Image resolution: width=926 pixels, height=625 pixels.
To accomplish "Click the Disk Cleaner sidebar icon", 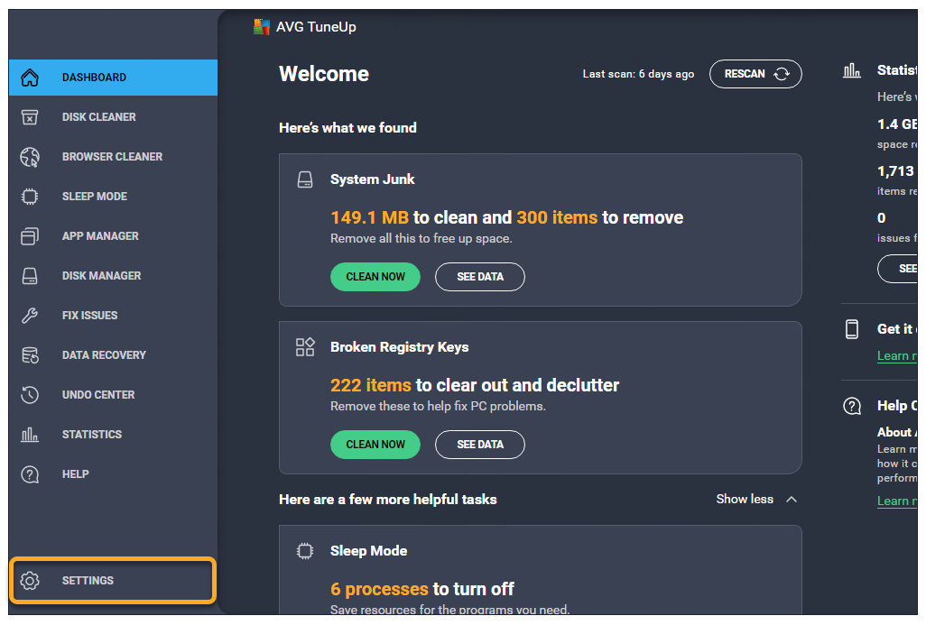I will [x=30, y=117].
